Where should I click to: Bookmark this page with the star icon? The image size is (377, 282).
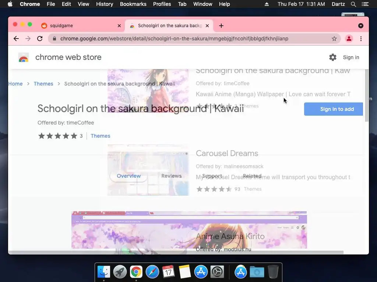[334, 39]
